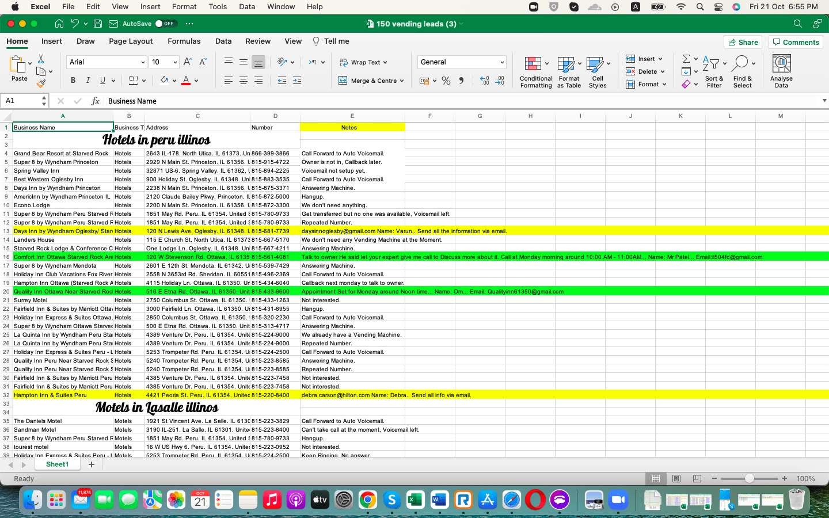The image size is (829, 518).
Task: Open Google Chrome from the Dock
Action: [x=367, y=500]
